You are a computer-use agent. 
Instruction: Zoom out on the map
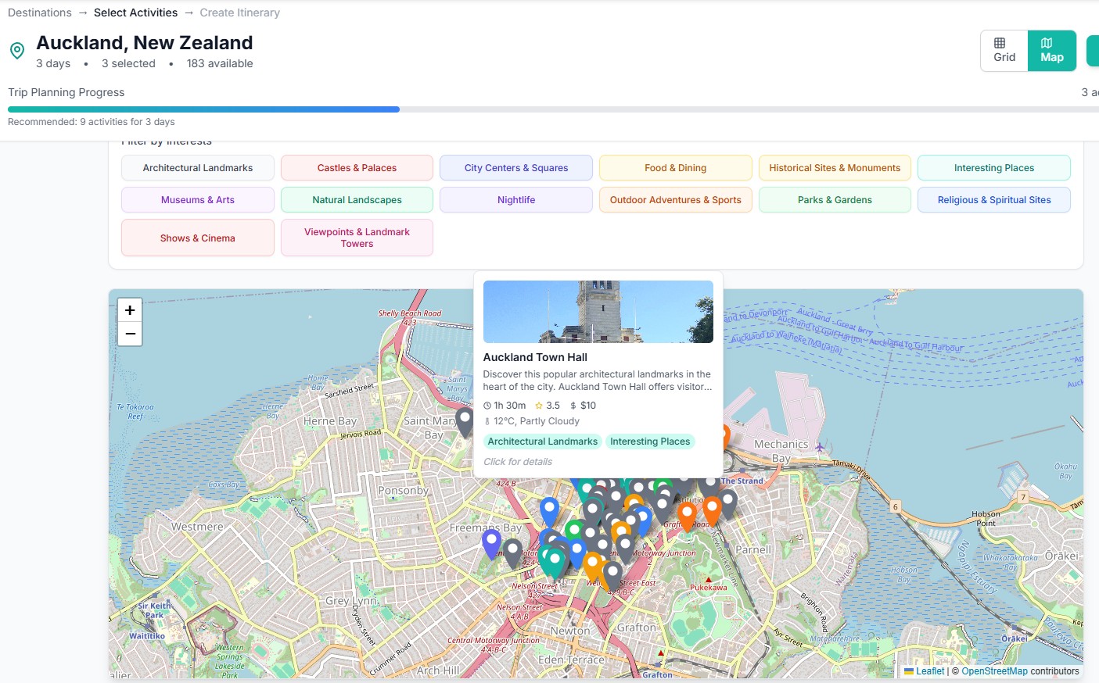point(130,334)
